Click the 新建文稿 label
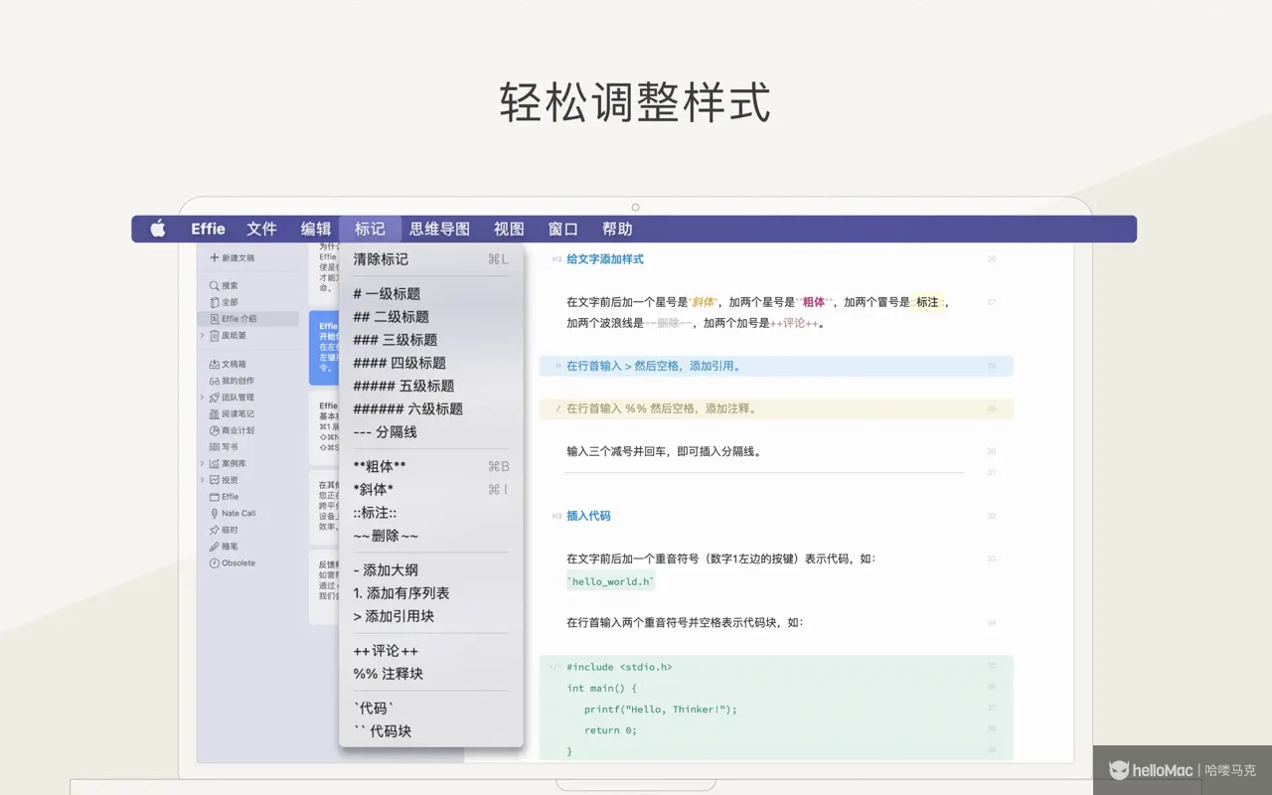Viewport: 1272px width, 795px height. (x=238, y=258)
